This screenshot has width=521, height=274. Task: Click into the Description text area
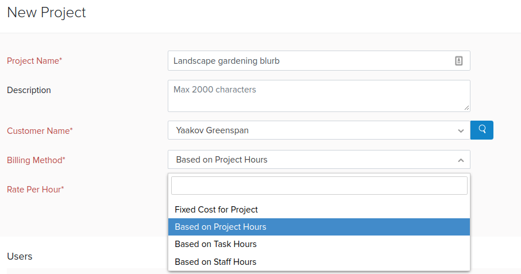(x=319, y=96)
